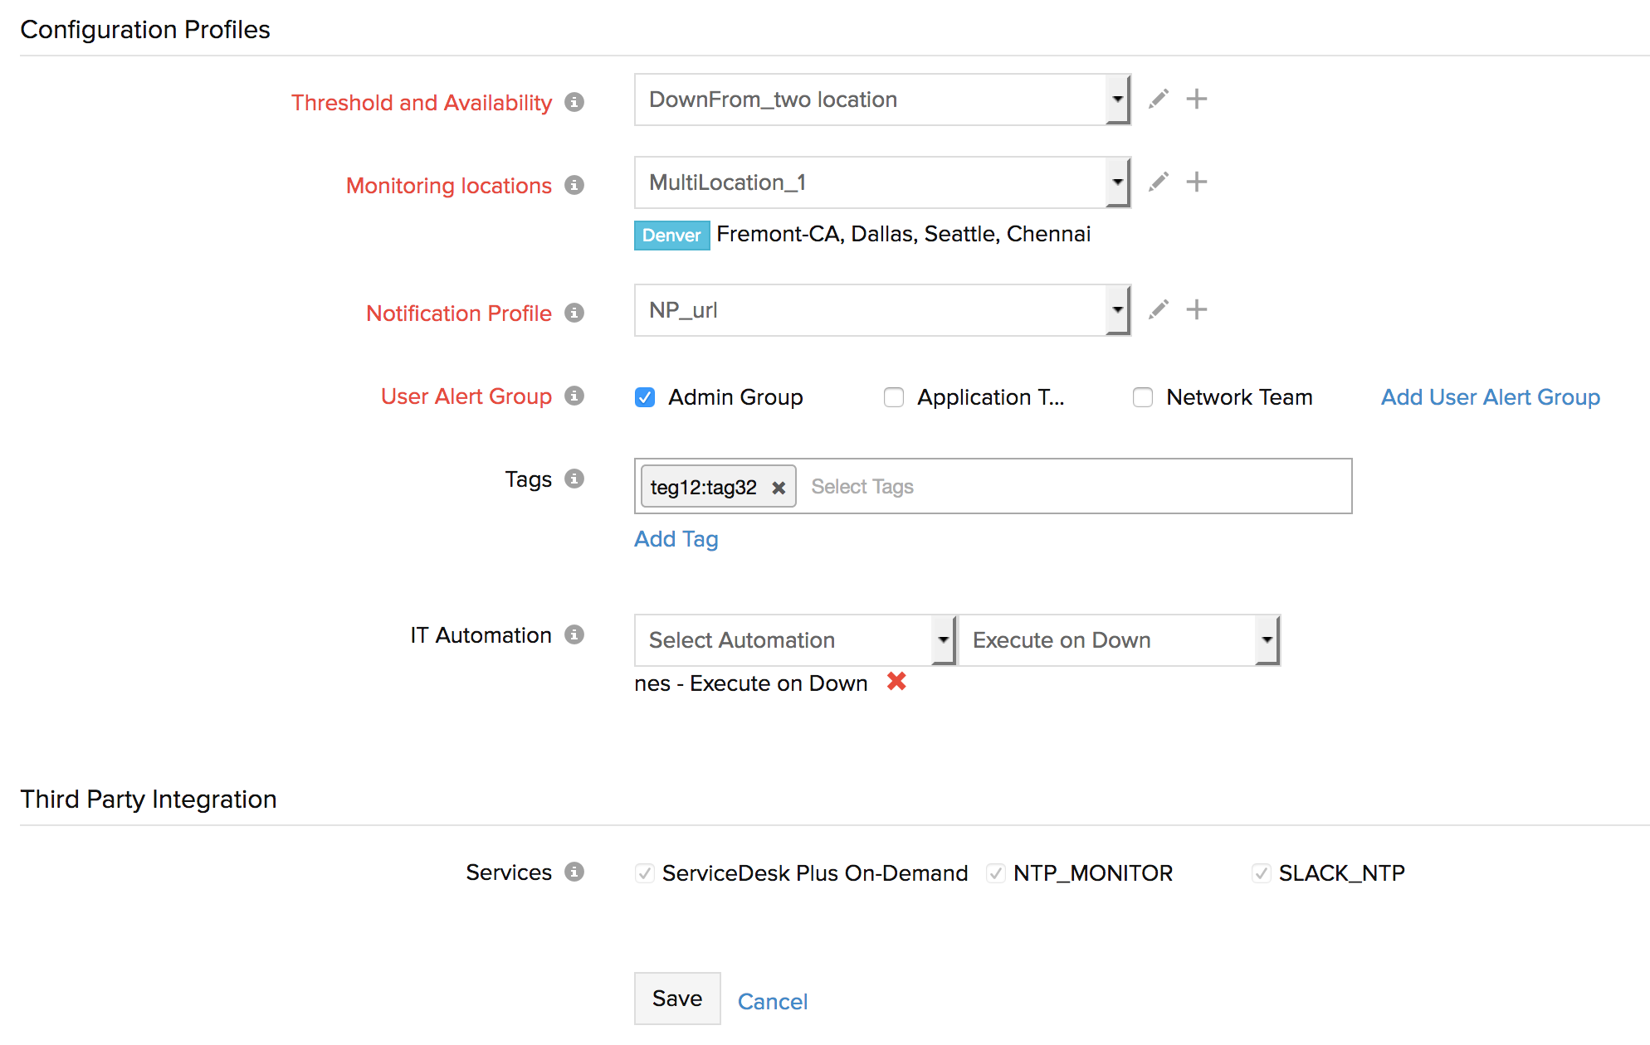Add new Threshold and Availability profile (plus icon)
Viewport: 1650px width, 1045px height.
coord(1196,100)
